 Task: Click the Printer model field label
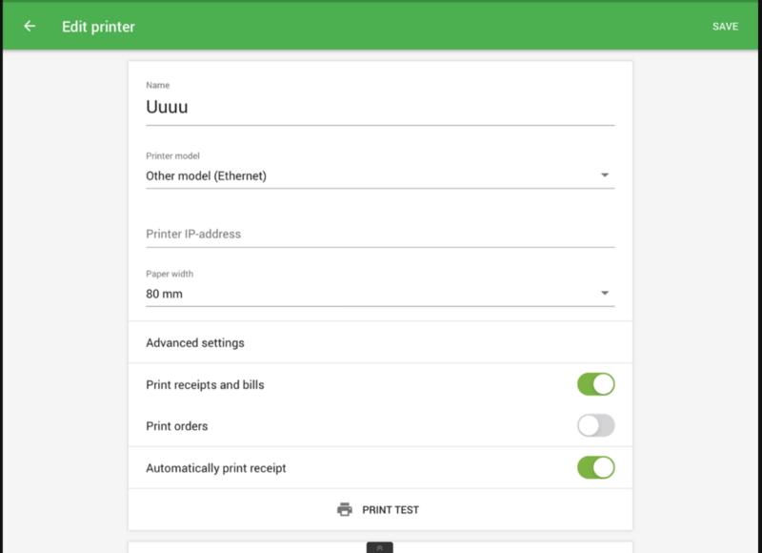coord(172,156)
